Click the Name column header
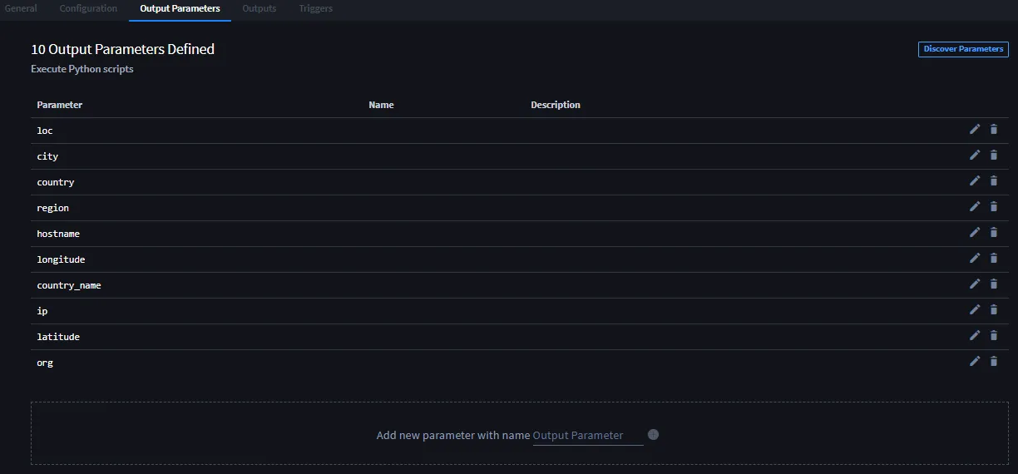The height and width of the screenshot is (474, 1018). click(x=381, y=105)
